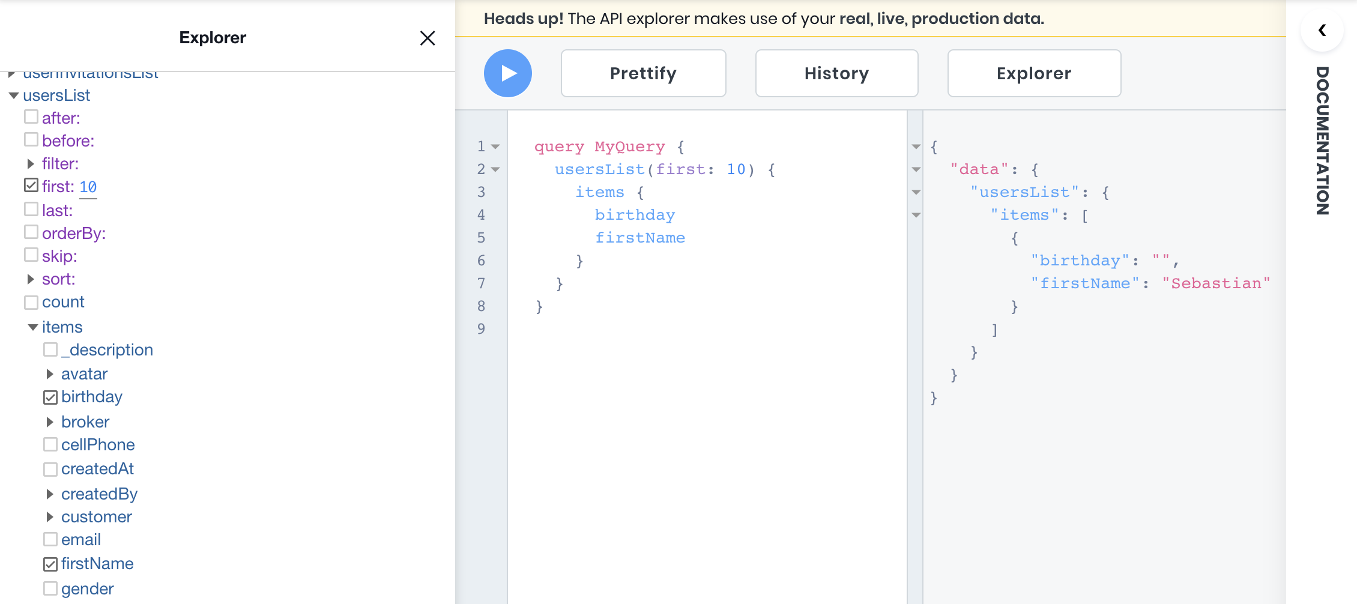Screen dimensions: 1357x604
Task: Expand the avatar field
Action: click(50, 374)
